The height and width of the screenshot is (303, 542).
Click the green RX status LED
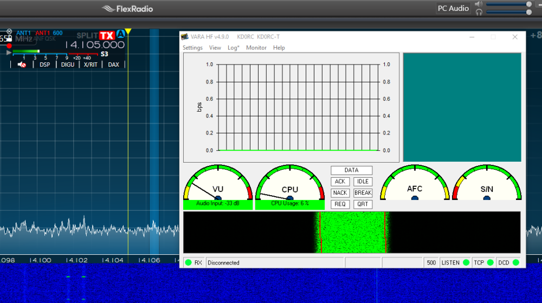[x=189, y=262]
